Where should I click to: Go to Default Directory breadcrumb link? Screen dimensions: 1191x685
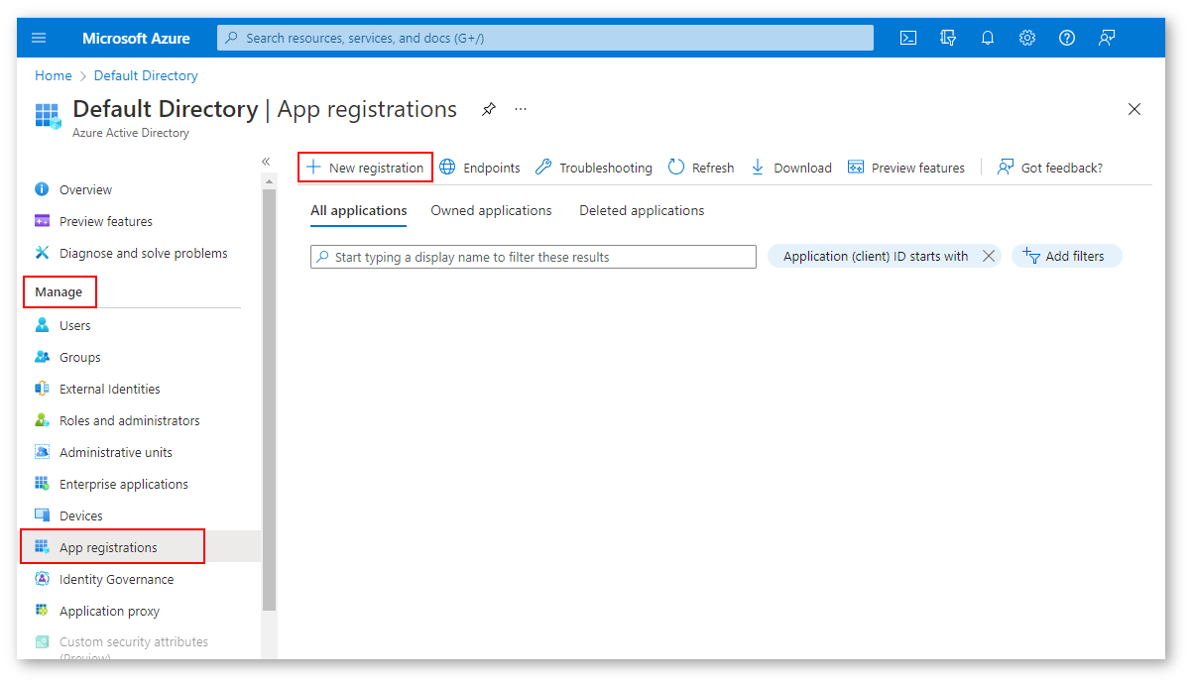pyautogui.click(x=146, y=75)
